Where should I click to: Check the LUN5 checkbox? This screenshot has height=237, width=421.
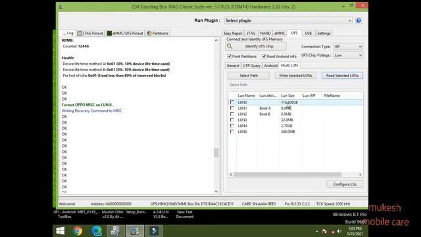coord(232,132)
